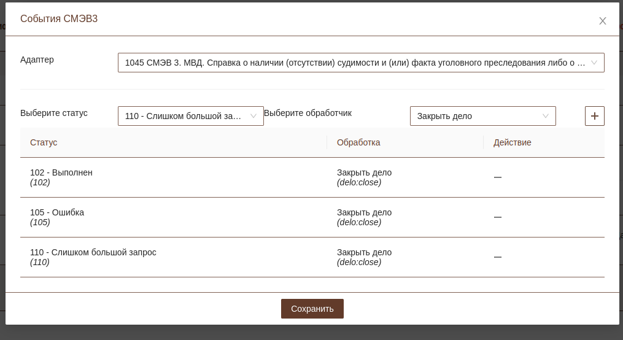Select the 105 - Ошибка status cell

57,213
